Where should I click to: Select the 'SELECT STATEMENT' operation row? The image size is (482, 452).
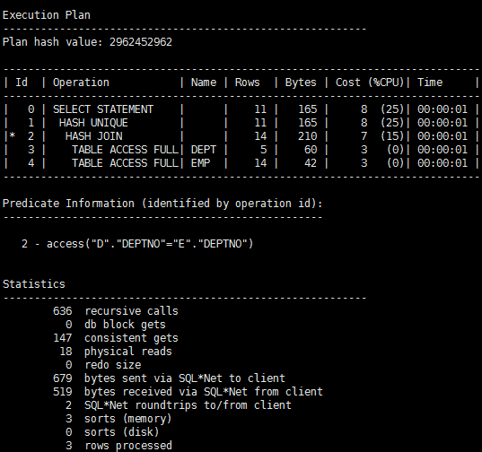241,109
